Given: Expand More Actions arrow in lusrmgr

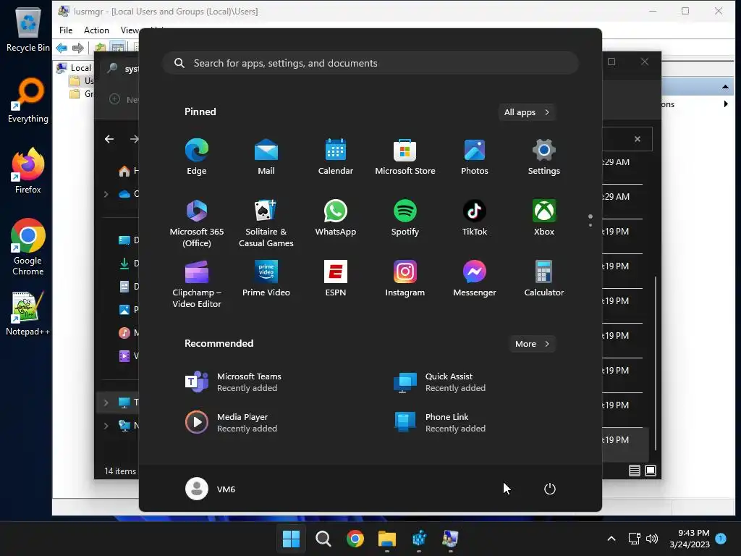Looking at the screenshot, I should (725, 104).
